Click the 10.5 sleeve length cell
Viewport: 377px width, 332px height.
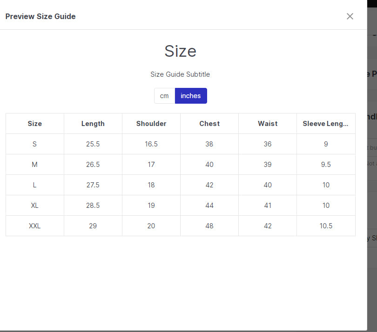click(x=326, y=226)
